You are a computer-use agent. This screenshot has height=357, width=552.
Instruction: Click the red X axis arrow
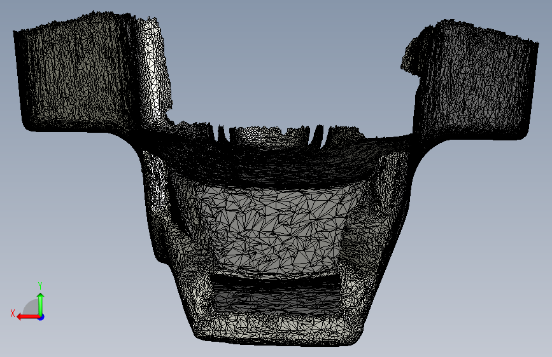28,317
